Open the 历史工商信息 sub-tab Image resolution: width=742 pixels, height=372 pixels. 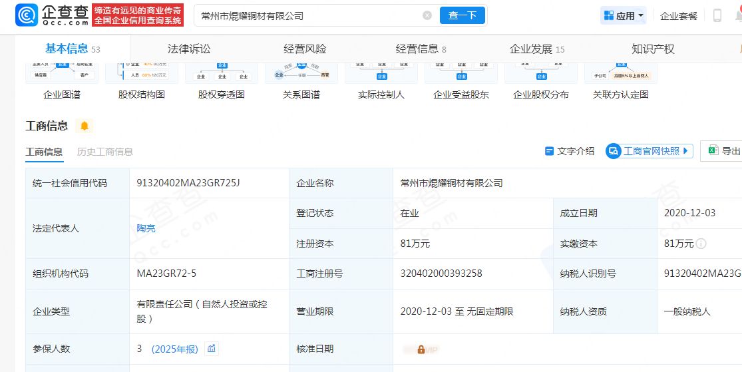pyautogui.click(x=105, y=152)
